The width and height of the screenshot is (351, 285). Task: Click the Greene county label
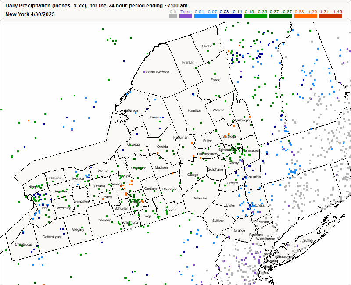point(232,183)
